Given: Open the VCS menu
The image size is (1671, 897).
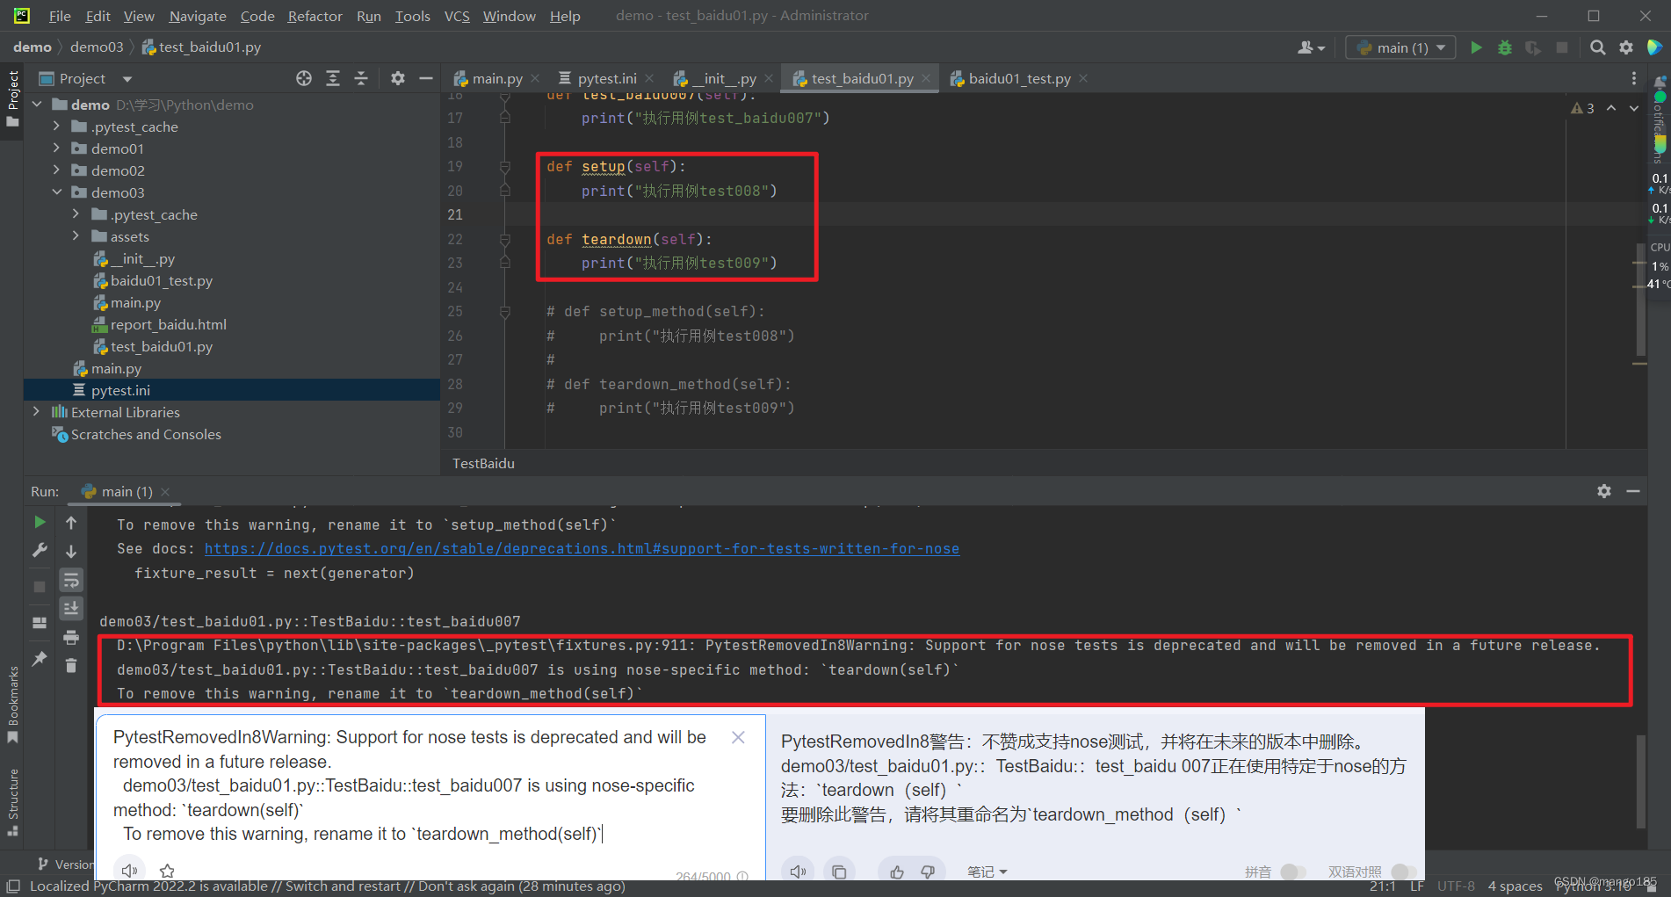Looking at the screenshot, I should tap(457, 16).
